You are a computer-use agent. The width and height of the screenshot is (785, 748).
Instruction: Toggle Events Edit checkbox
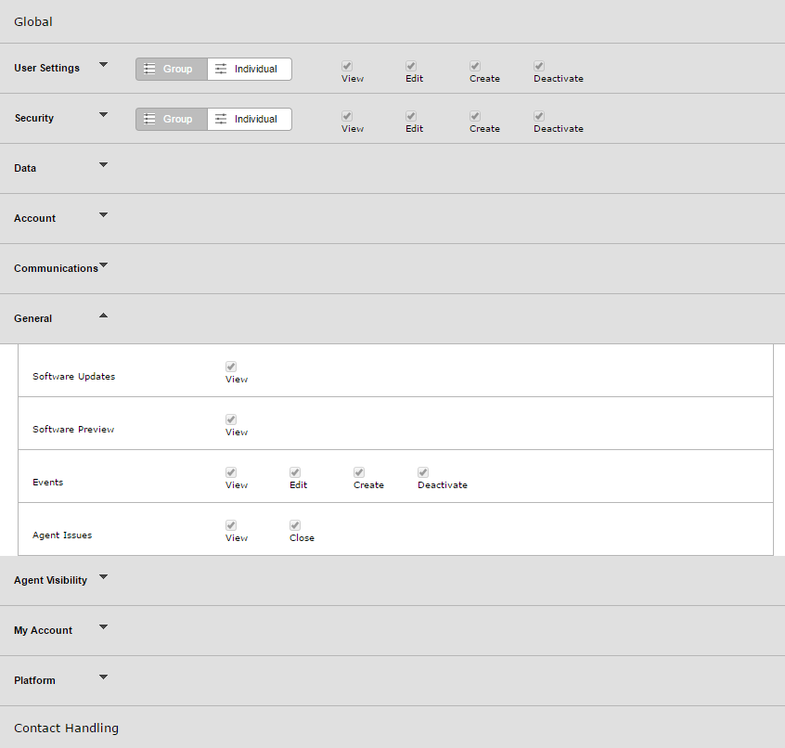pyautogui.click(x=295, y=472)
